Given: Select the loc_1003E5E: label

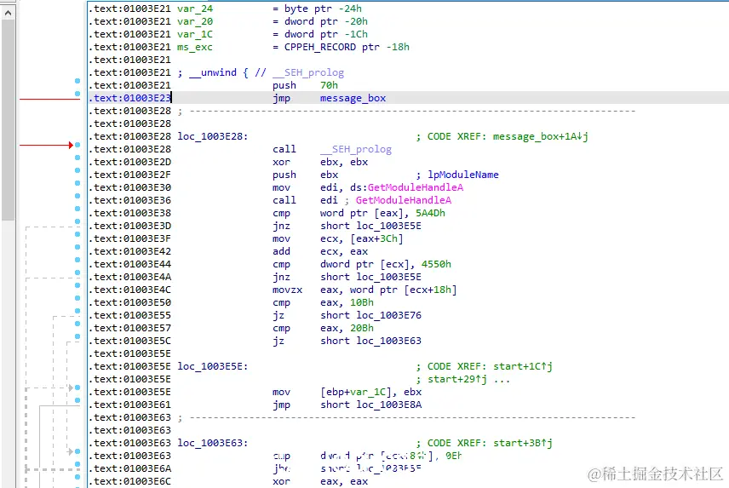Looking at the screenshot, I should click(212, 366).
